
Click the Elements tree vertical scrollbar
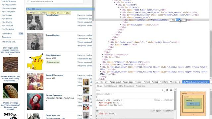coord(211,54)
